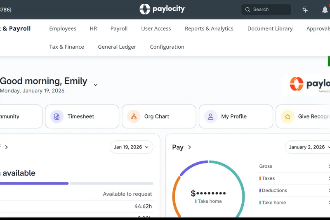Open the Employees menu
This screenshot has width=330, height=220.
click(63, 28)
